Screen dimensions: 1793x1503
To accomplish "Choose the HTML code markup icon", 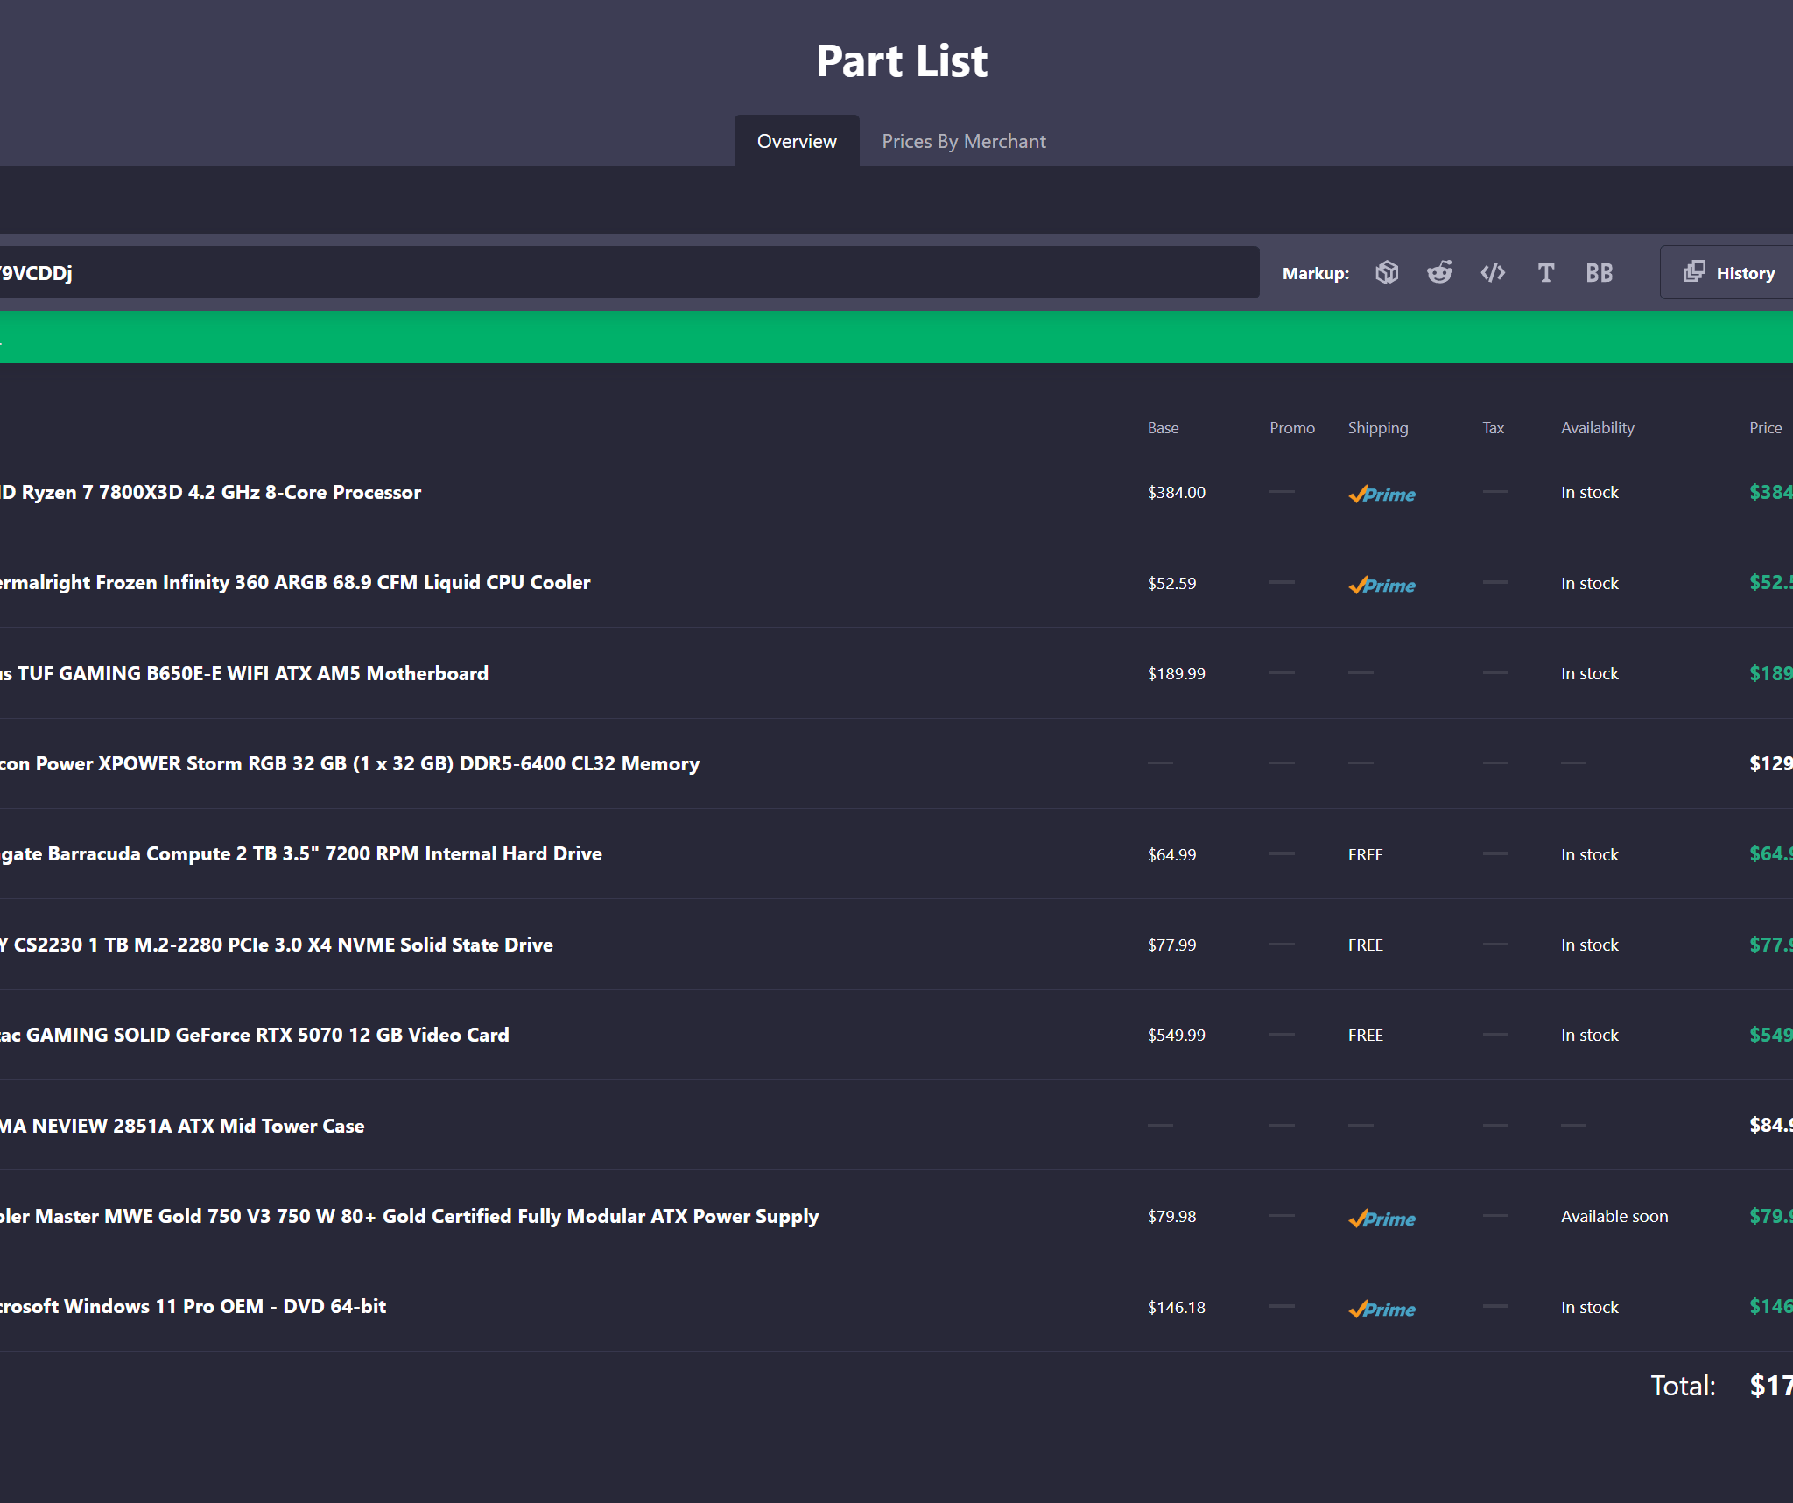I will pos(1493,273).
